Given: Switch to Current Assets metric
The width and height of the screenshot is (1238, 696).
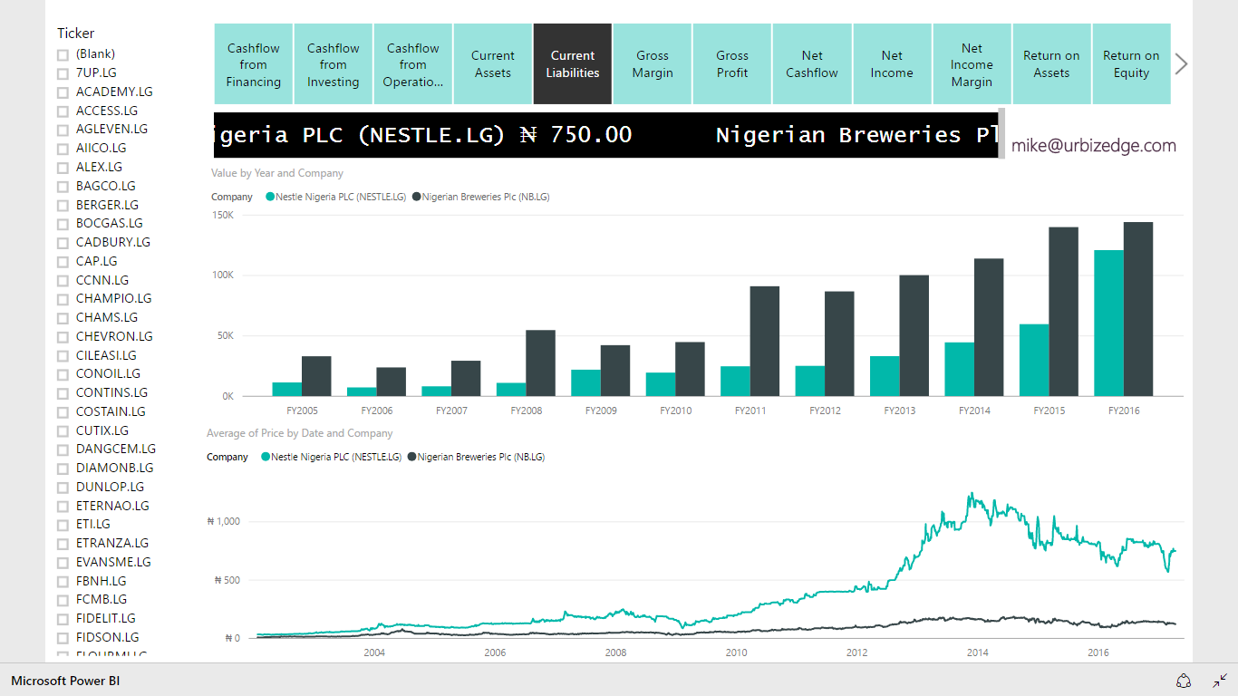Looking at the screenshot, I should 493,64.
